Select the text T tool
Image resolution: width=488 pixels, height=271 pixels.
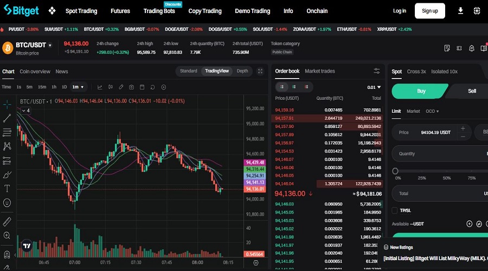pyautogui.click(x=7, y=189)
